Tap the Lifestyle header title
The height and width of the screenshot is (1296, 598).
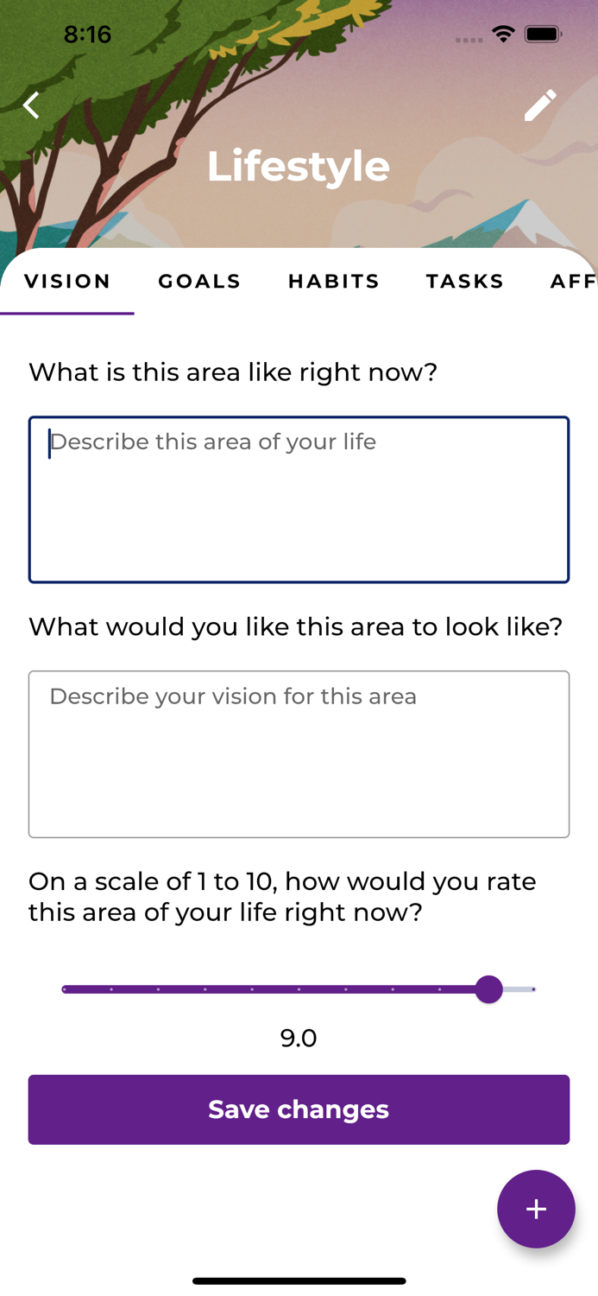point(299,166)
